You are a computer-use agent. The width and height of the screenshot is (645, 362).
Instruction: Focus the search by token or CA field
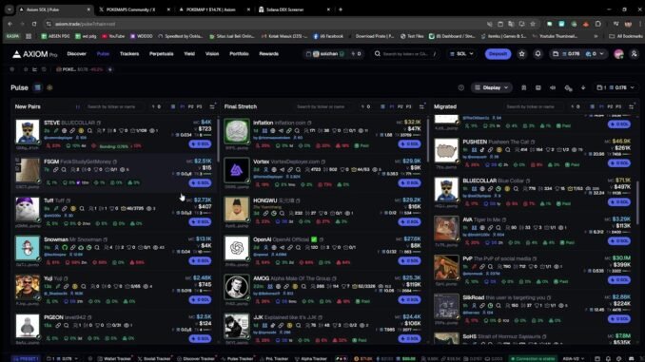[x=405, y=54]
